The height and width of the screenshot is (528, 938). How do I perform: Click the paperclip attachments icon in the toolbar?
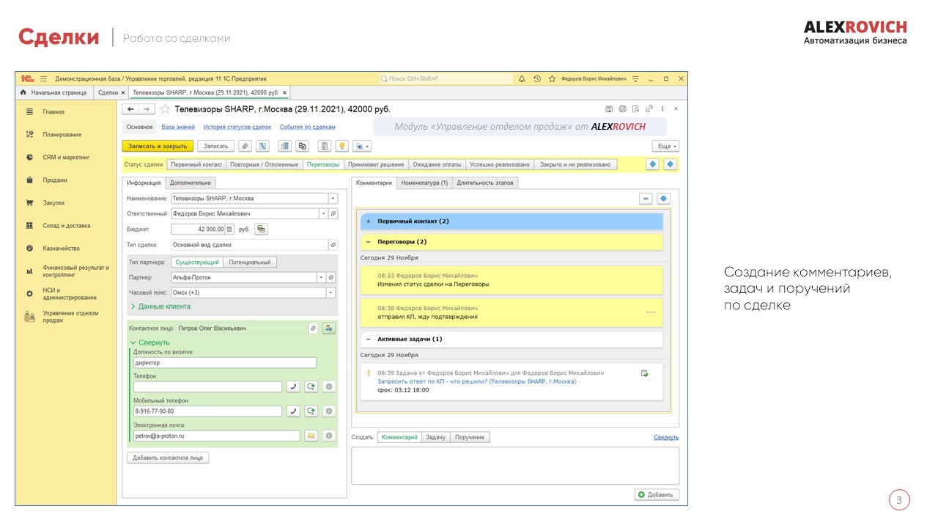click(x=245, y=146)
